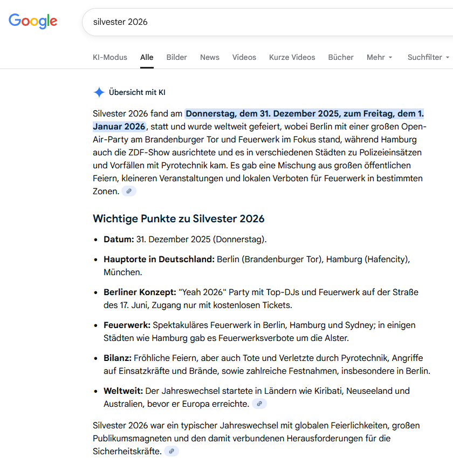
Task: Expand the Suchfilter dropdown
Action: pos(428,57)
